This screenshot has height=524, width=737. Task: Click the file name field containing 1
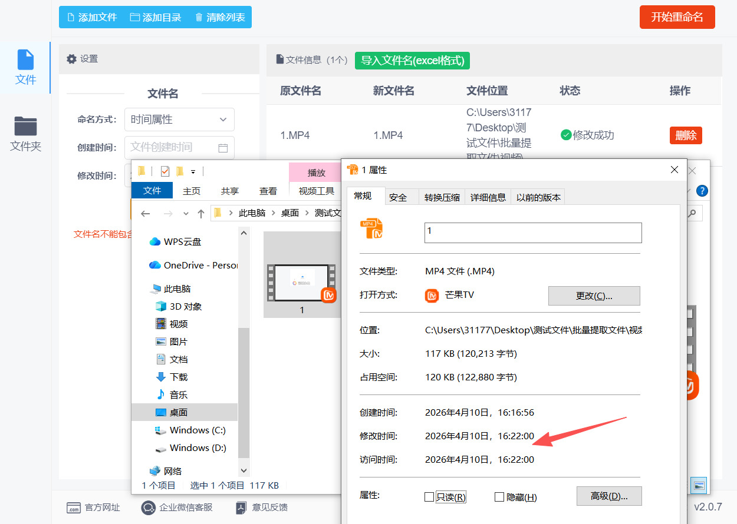click(533, 233)
